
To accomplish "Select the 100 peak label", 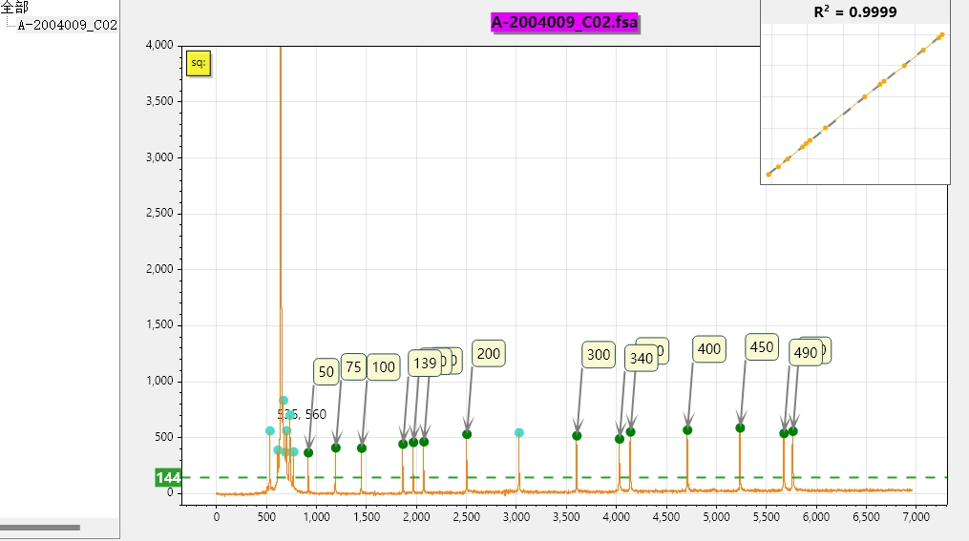I will tap(383, 367).
